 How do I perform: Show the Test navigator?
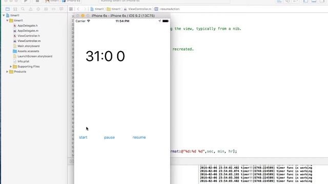(38, 9)
